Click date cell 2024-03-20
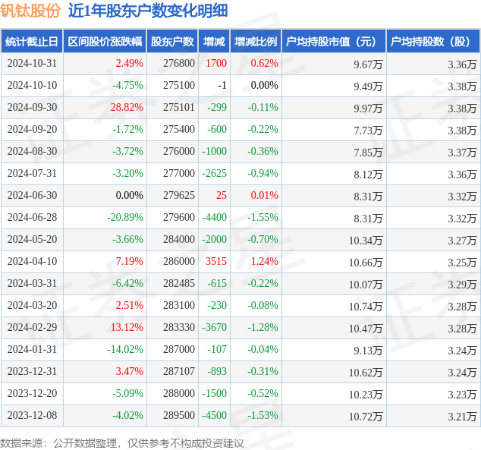Screen dimensions: 481x450 32,305
